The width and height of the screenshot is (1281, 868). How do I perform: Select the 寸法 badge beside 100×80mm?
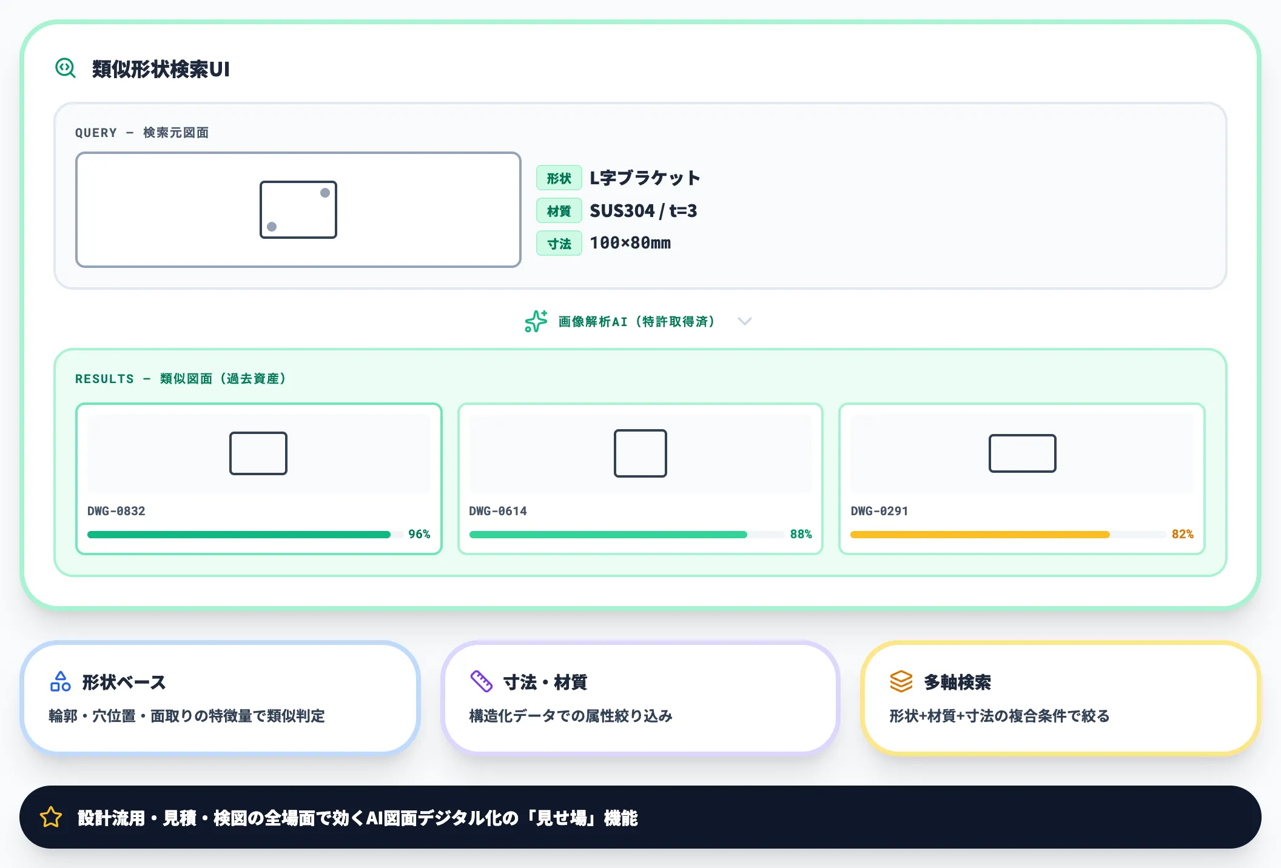(x=559, y=243)
